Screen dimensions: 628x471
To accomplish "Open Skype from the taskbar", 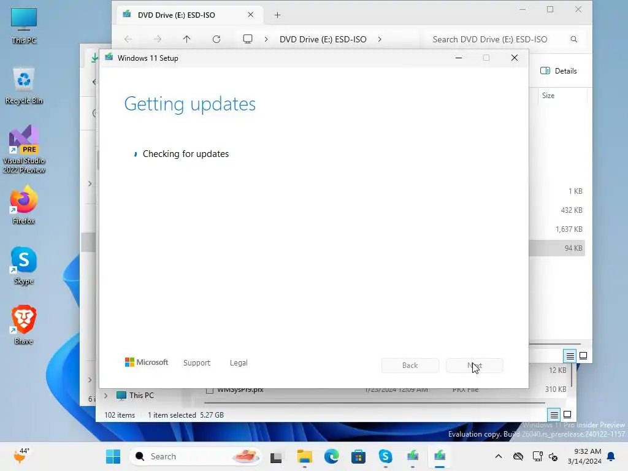I will click(x=385, y=456).
